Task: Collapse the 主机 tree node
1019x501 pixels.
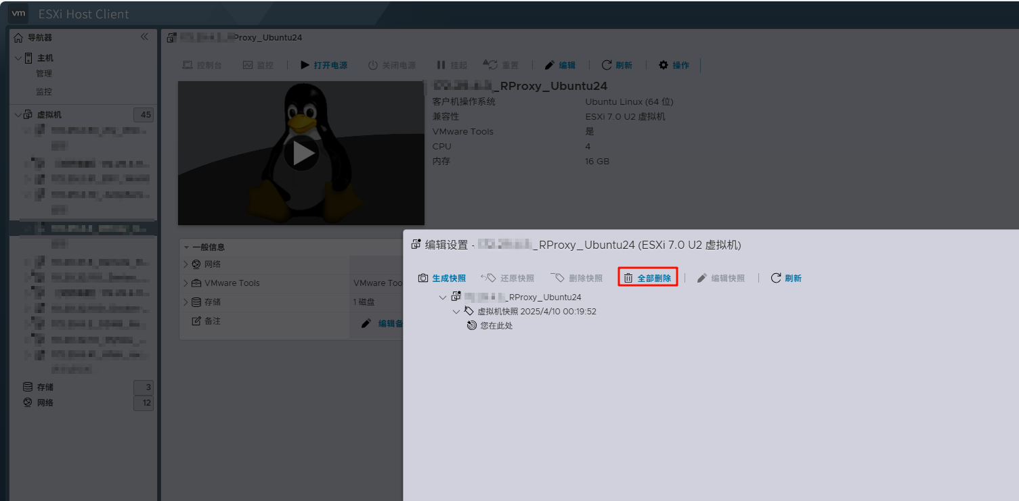Action: coord(18,58)
